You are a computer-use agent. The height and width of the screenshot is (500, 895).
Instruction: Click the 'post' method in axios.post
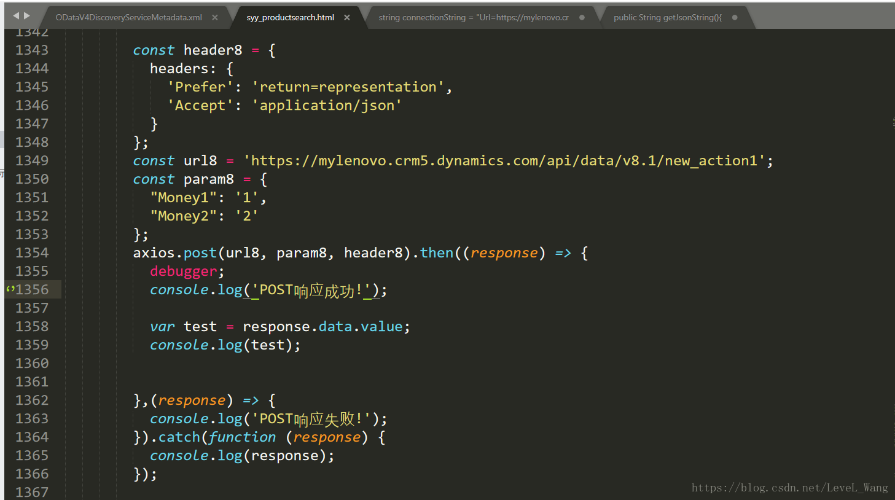(x=200, y=253)
